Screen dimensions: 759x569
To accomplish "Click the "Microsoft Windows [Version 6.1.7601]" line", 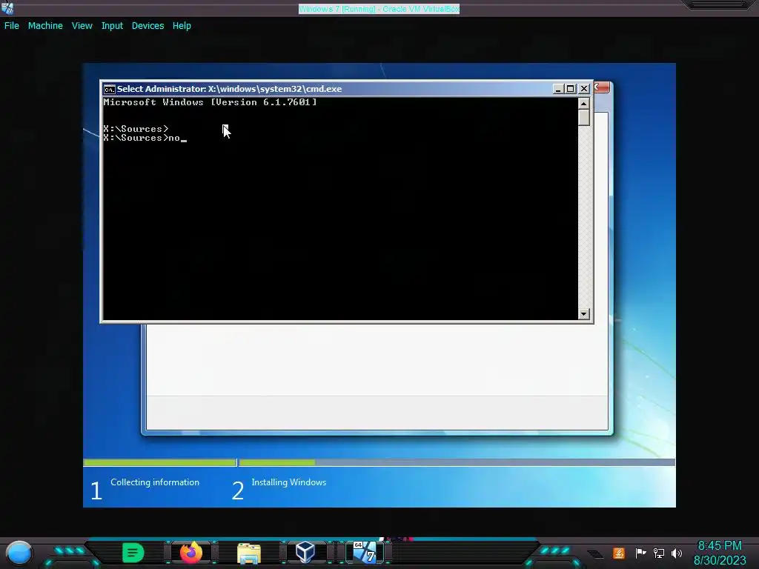I will [210, 102].
